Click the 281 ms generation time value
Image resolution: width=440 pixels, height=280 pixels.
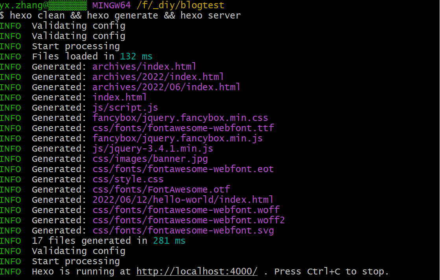(169, 241)
